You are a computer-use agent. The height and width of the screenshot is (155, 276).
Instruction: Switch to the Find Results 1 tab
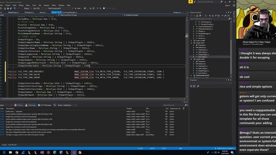pos(13,145)
